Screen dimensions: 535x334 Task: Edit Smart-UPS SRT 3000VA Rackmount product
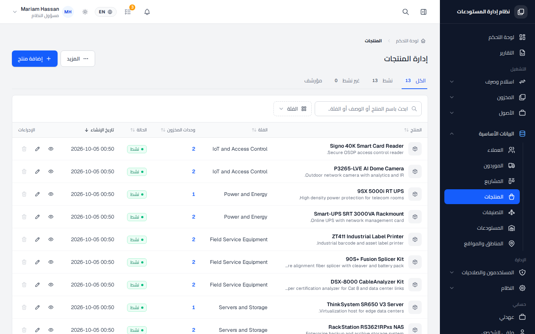coord(38,217)
